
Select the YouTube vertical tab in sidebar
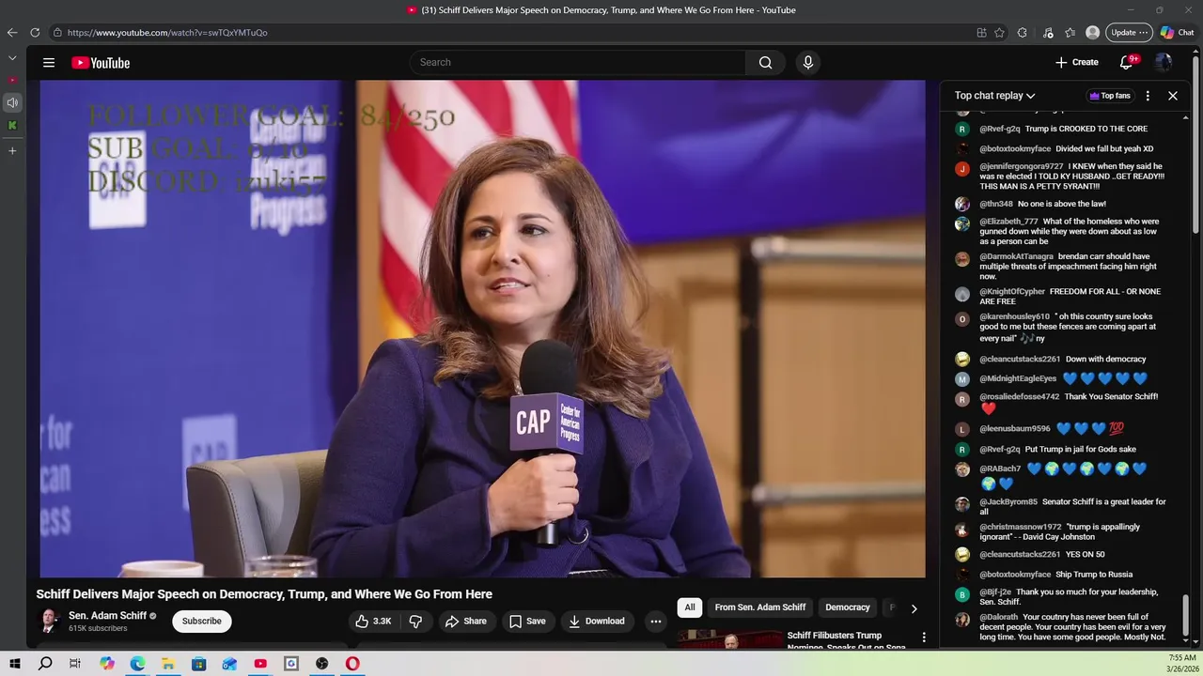12,80
